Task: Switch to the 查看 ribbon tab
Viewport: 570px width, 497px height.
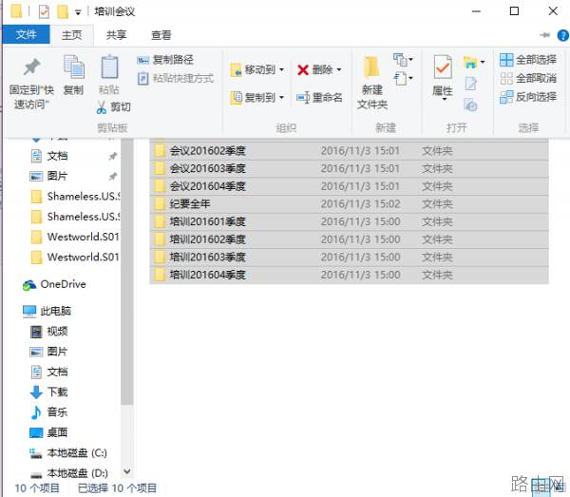Action: tap(161, 35)
